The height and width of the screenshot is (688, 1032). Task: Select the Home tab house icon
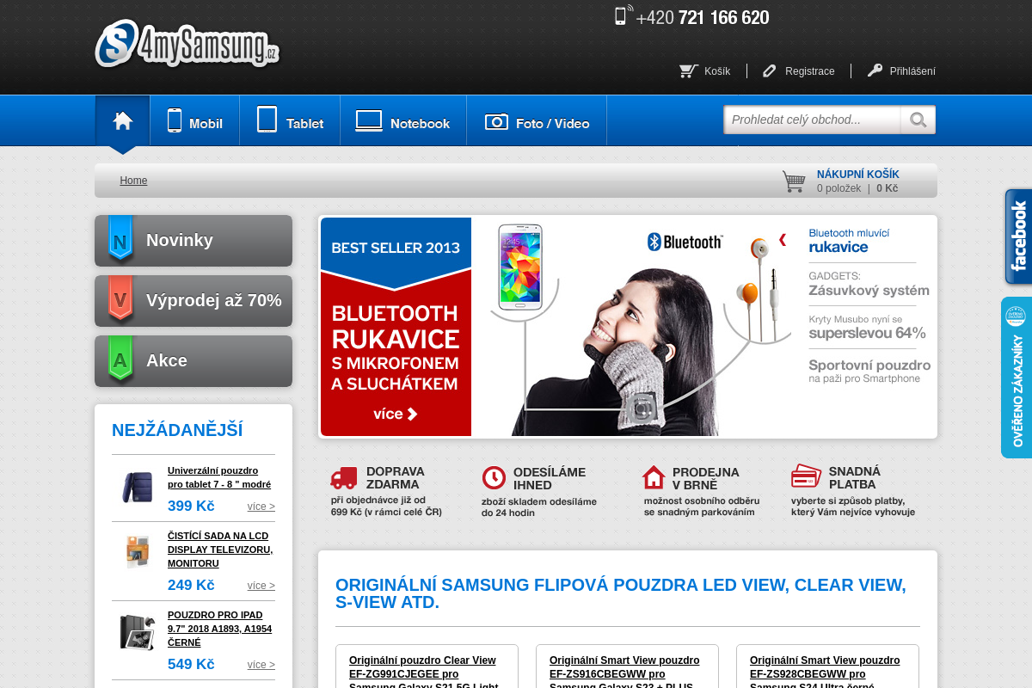pos(122,120)
